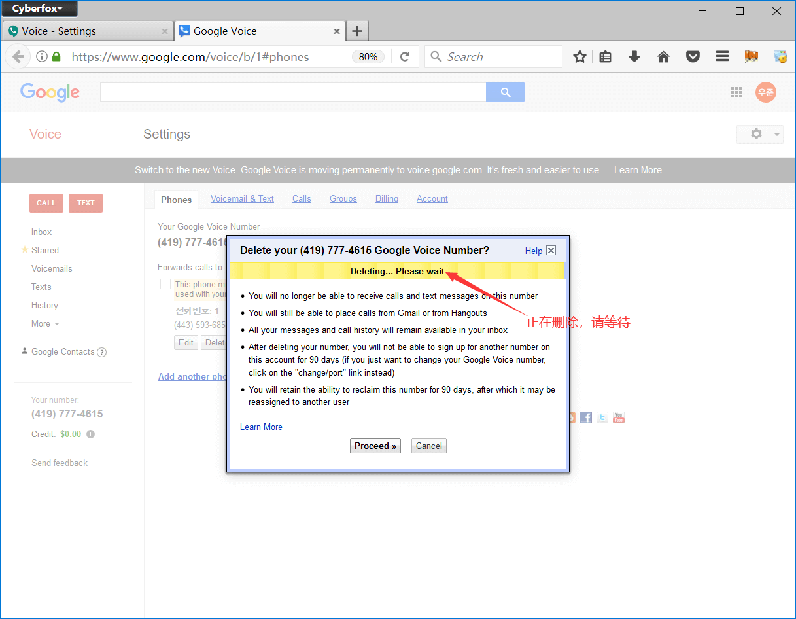Close the Google Voice tab
Image resolution: width=796 pixels, height=619 pixels.
[x=337, y=31]
